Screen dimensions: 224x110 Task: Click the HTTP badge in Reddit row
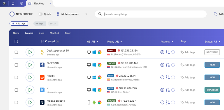click(x=111, y=76)
